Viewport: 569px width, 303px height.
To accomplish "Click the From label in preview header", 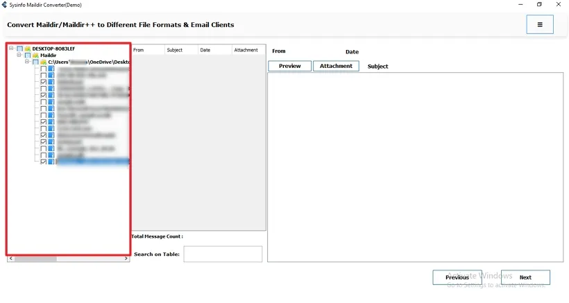I will (279, 51).
